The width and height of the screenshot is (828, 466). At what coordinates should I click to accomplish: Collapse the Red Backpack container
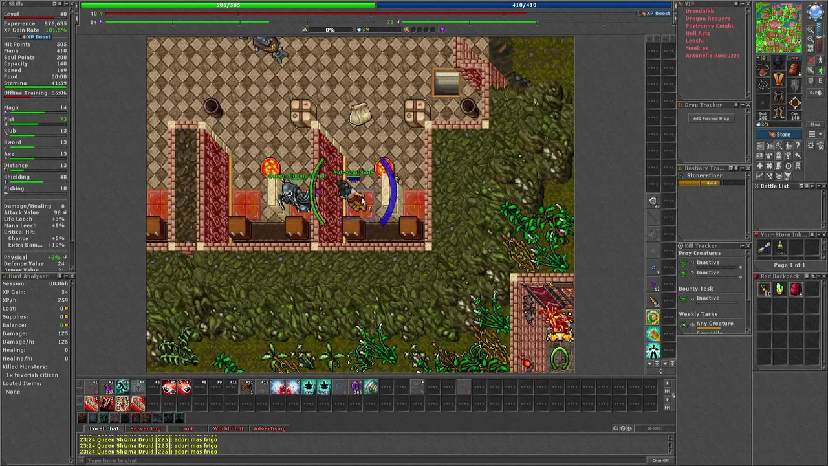819,276
